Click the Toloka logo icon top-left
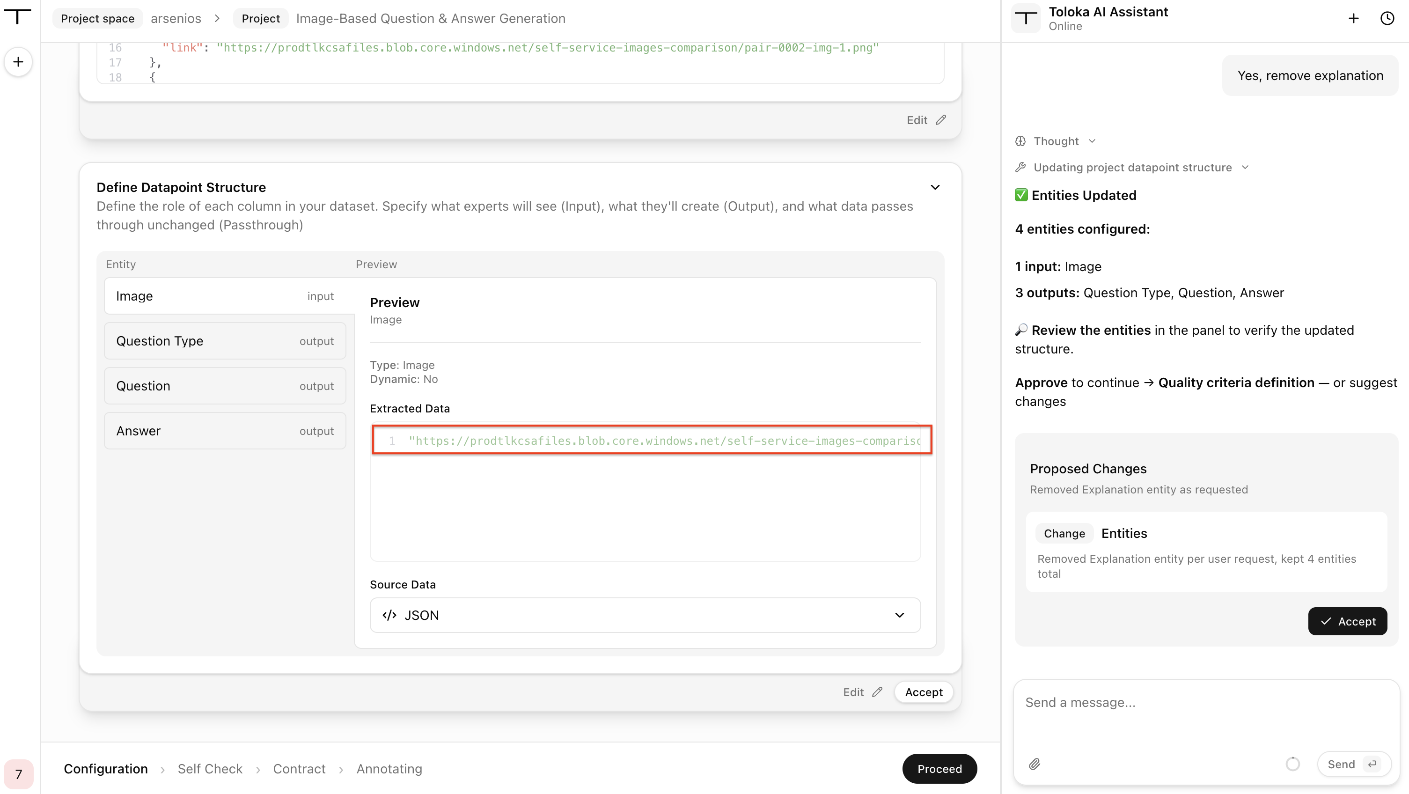This screenshot has height=794, width=1409. tap(17, 16)
